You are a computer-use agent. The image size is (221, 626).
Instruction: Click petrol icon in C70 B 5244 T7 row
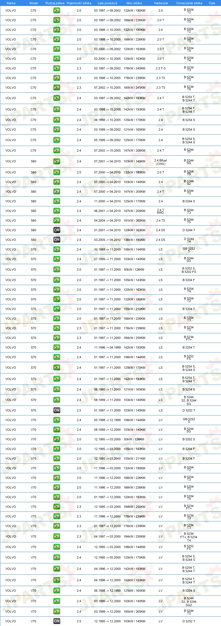[x=57, y=150]
